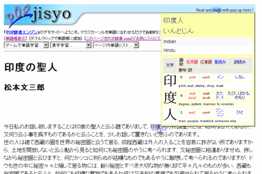The image size is (262, 174).
Task: Click the 訓読み column header
Action: click(240, 62)
